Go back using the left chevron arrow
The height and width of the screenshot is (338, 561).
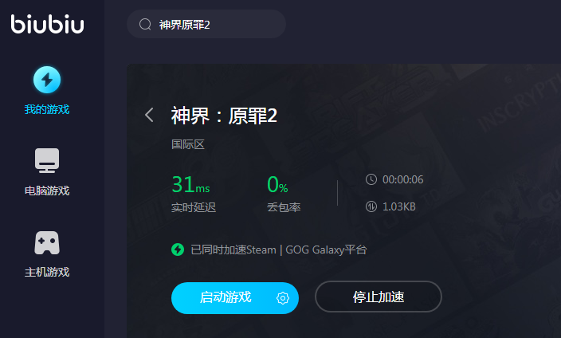[149, 115]
